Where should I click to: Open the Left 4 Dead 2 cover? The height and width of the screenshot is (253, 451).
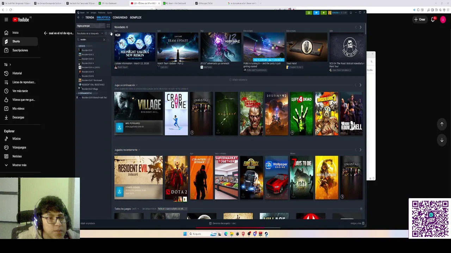click(x=301, y=113)
